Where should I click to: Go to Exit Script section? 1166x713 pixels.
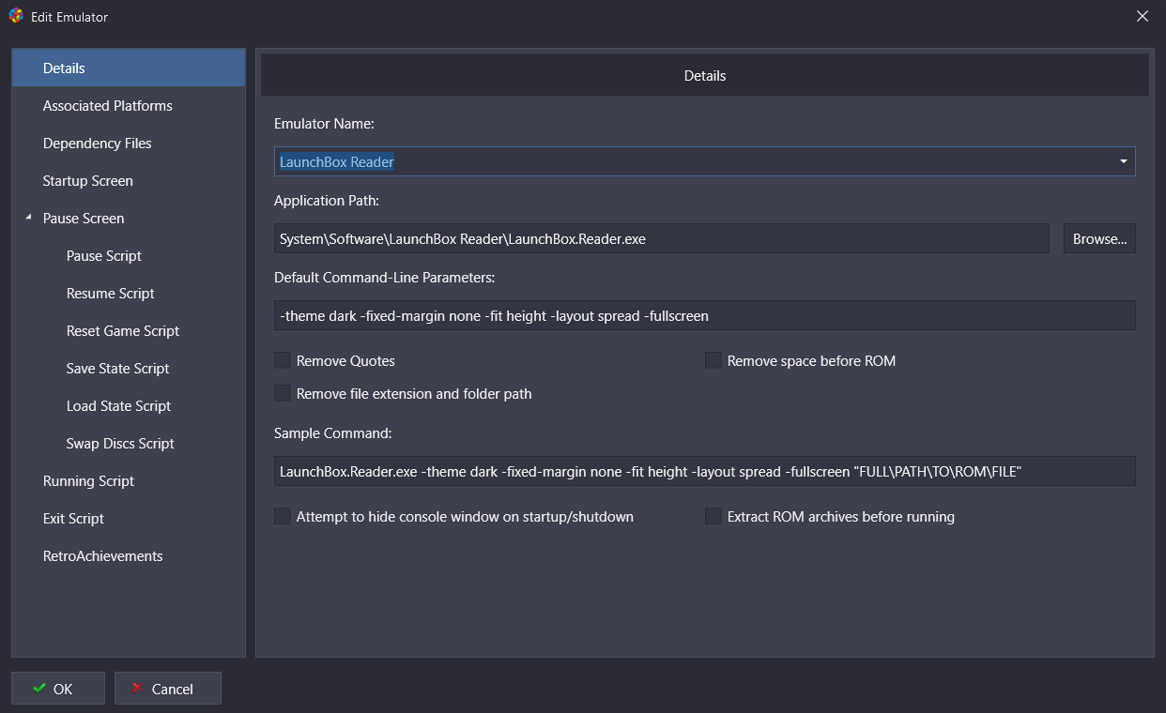pos(129,518)
